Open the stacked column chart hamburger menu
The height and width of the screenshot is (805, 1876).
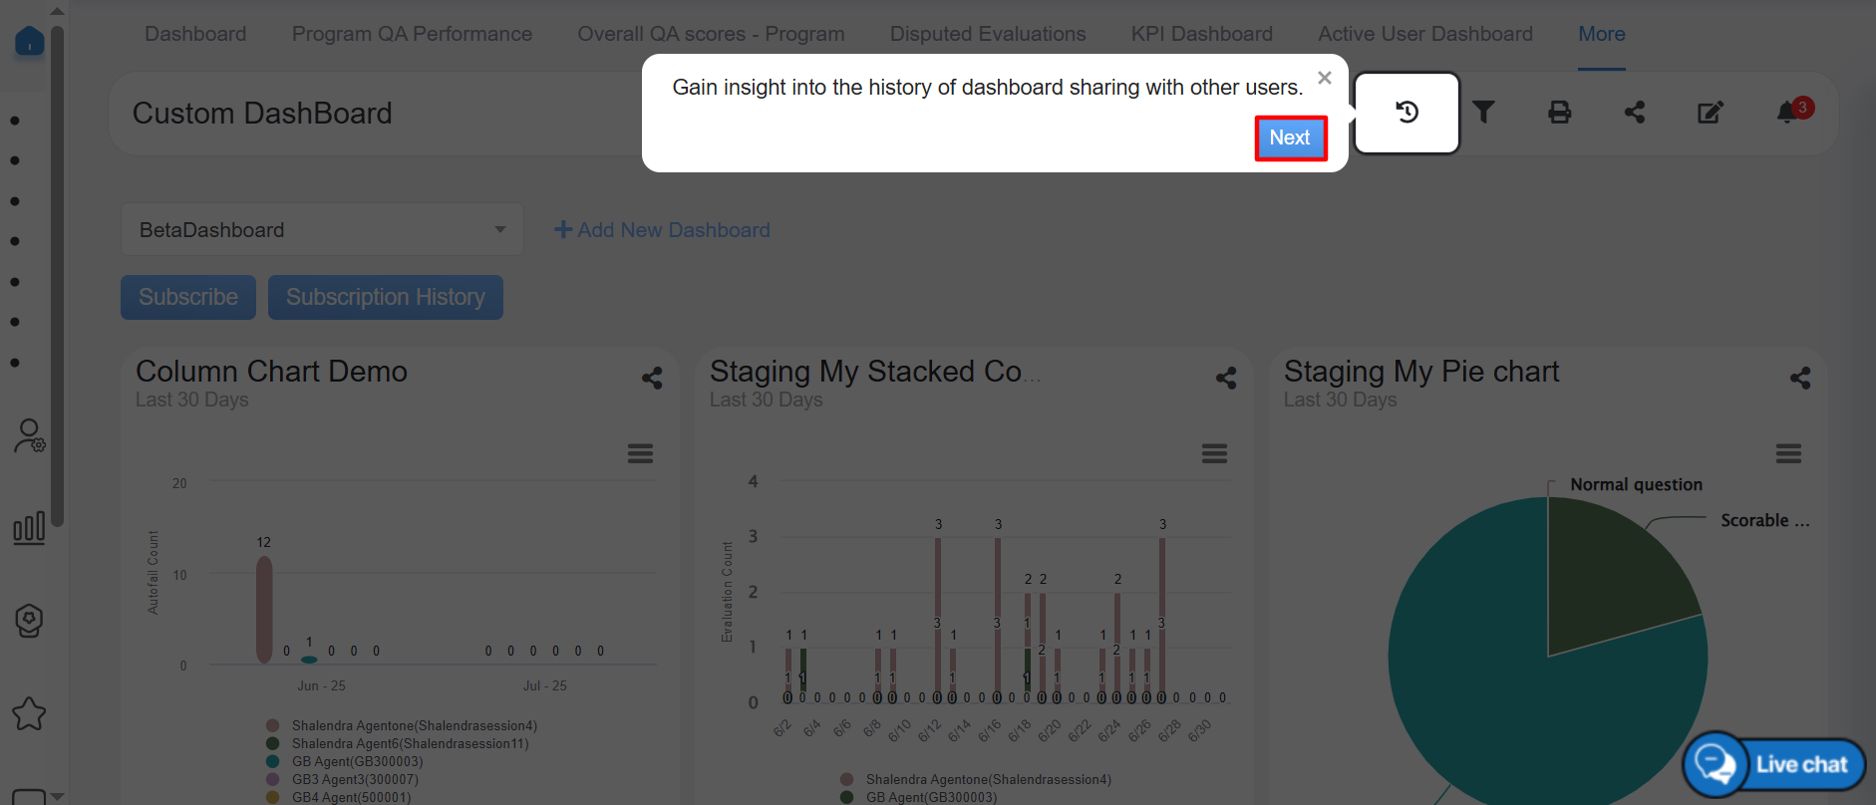[1214, 454]
